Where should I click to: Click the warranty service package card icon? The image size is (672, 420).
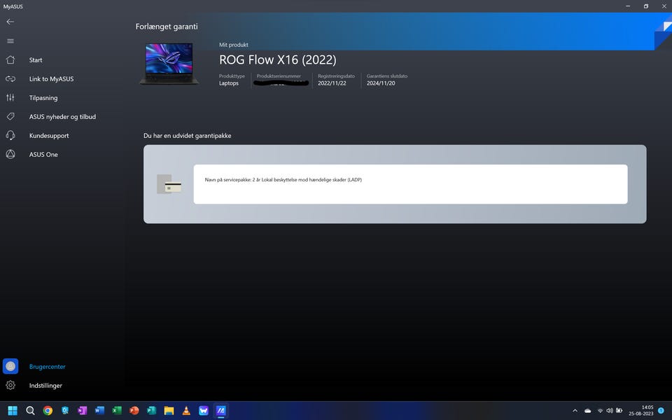click(x=169, y=185)
